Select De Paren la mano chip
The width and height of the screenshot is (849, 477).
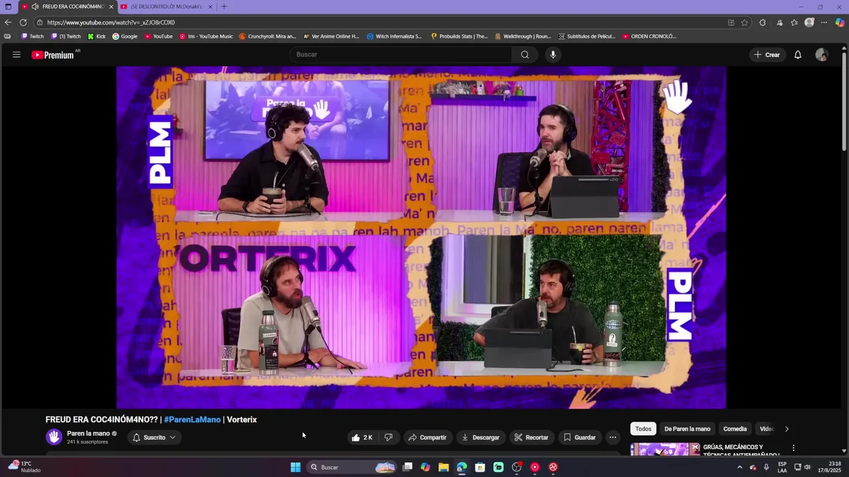tap(687, 429)
